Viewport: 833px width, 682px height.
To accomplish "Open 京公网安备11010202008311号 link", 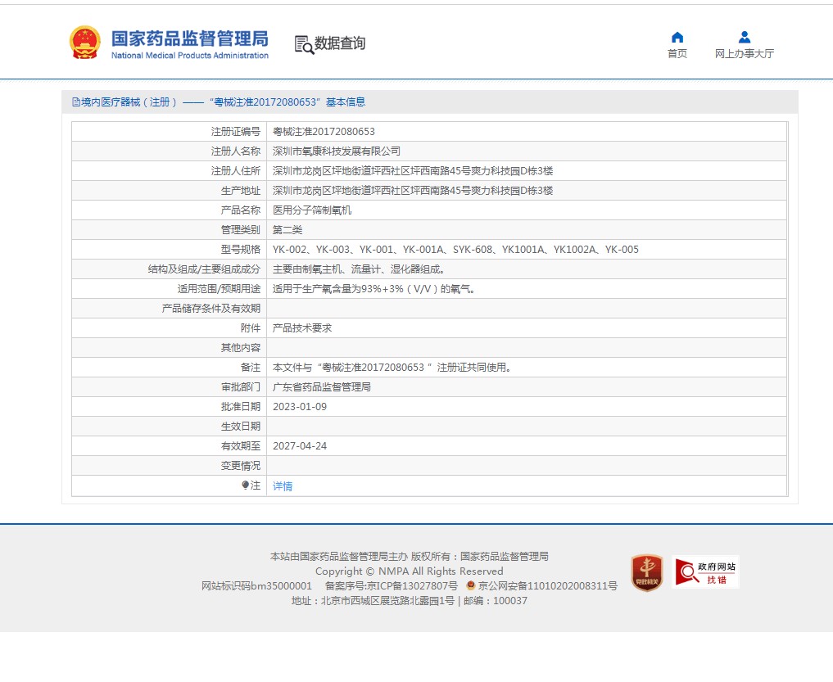I will 548,586.
